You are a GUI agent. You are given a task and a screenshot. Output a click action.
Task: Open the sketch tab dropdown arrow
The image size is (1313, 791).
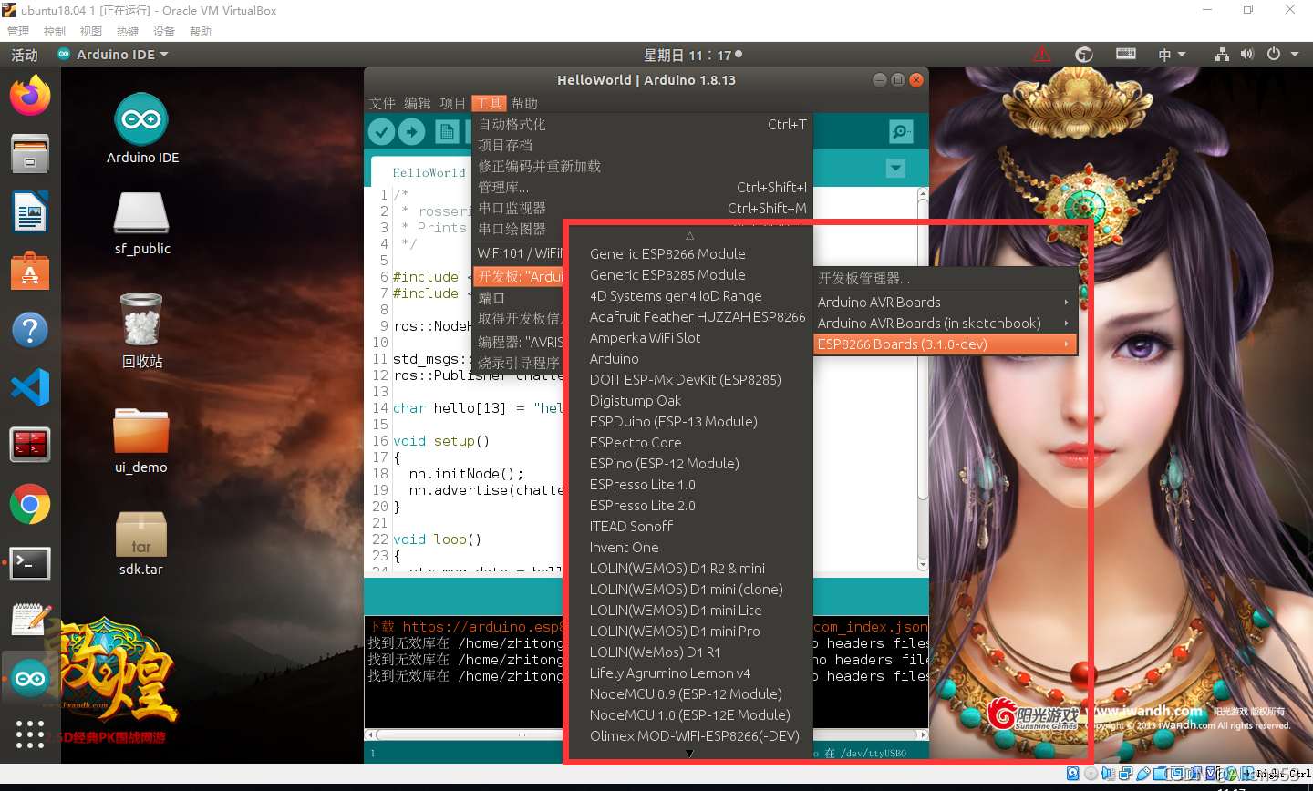tap(896, 169)
